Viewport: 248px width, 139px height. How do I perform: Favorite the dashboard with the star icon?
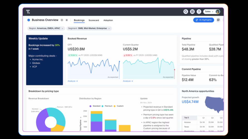click(66, 20)
